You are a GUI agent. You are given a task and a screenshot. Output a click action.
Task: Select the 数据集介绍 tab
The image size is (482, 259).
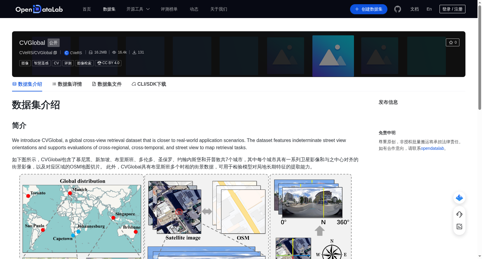tap(27, 84)
